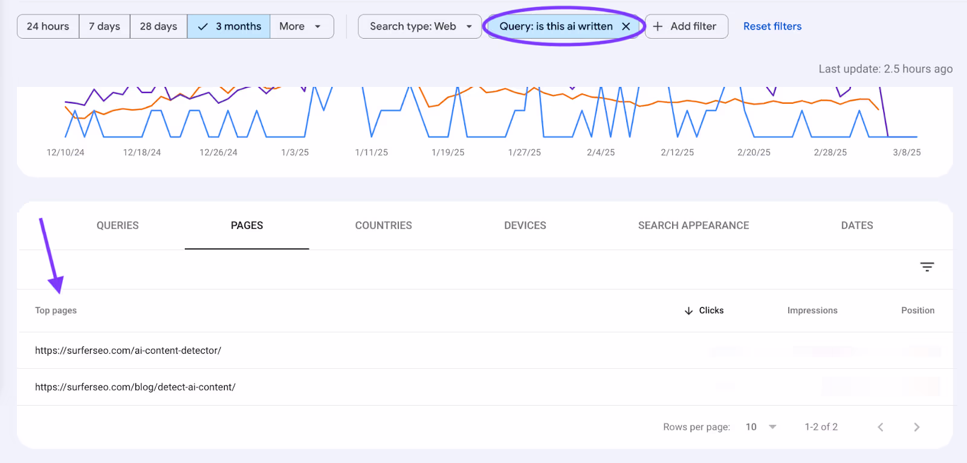Click the down arrow sort icon by Clicks

(689, 311)
